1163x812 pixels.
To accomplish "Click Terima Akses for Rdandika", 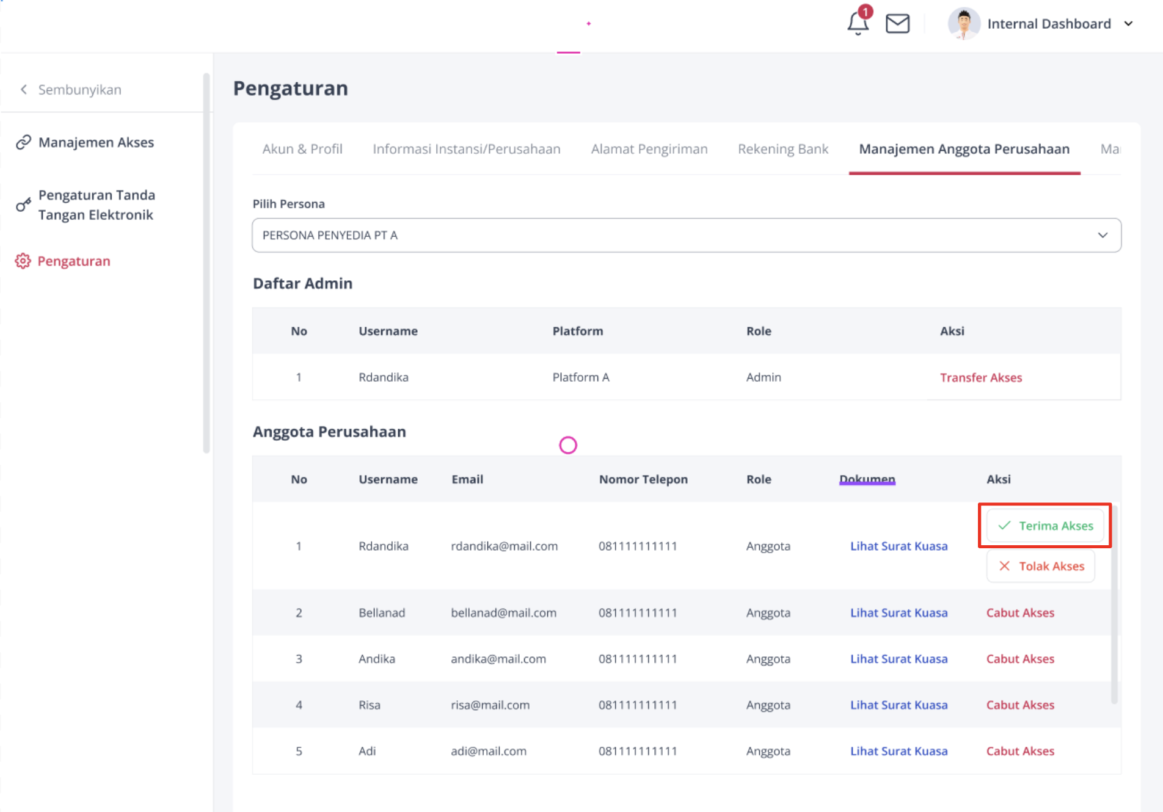I will click(x=1045, y=526).
